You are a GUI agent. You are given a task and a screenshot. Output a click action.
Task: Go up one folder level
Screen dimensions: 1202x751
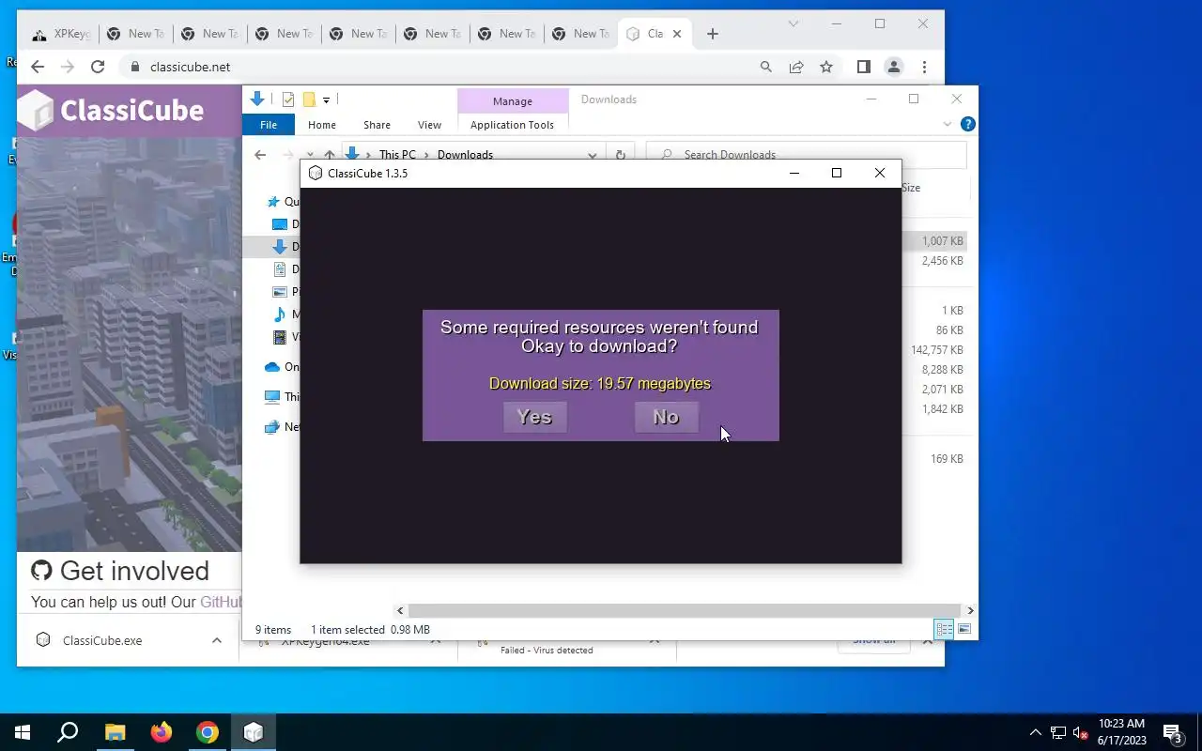(329, 155)
